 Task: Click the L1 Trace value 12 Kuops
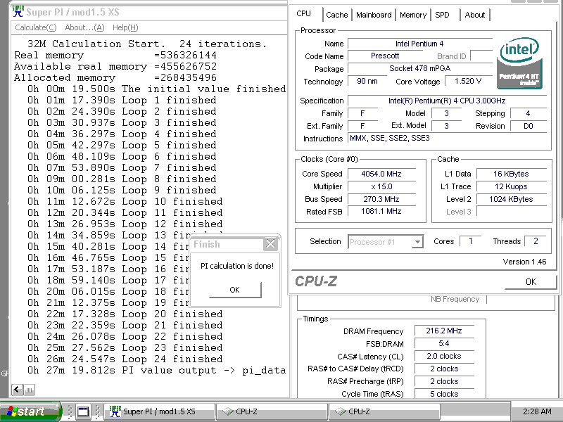coord(512,186)
